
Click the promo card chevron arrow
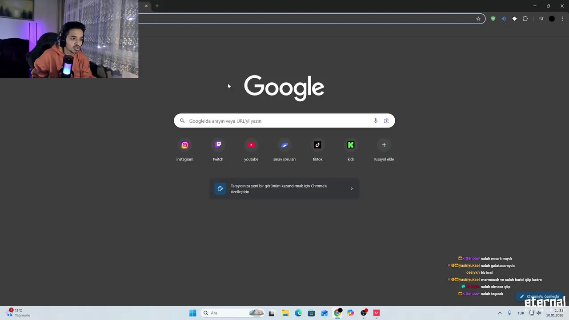pyautogui.click(x=352, y=189)
